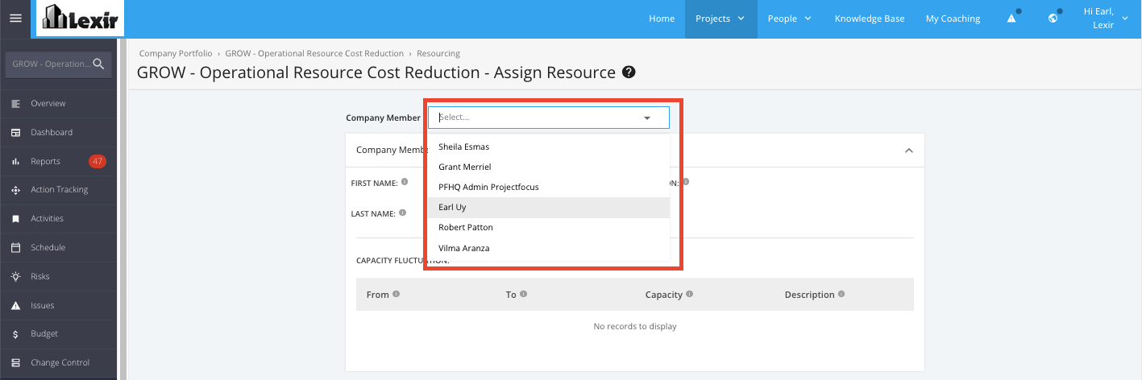Image resolution: width=1142 pixels, height=380 pixels.
Task: Click the search magnifier icon in sidebar
Action: (98, 64)
